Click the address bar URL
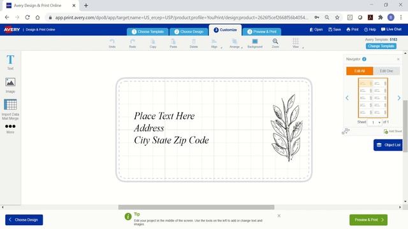 click(x=181, y=17)
